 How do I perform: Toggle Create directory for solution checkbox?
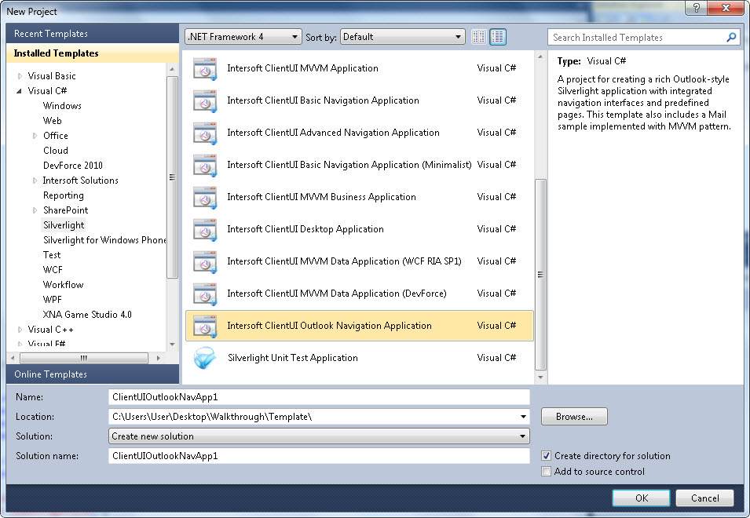tap(547, 456)
